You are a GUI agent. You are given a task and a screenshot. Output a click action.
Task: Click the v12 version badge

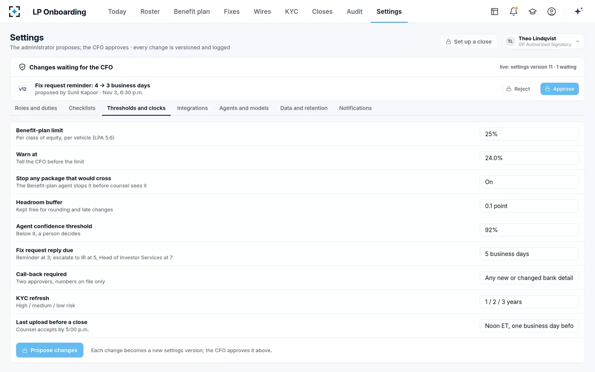(x=23, y=89)
